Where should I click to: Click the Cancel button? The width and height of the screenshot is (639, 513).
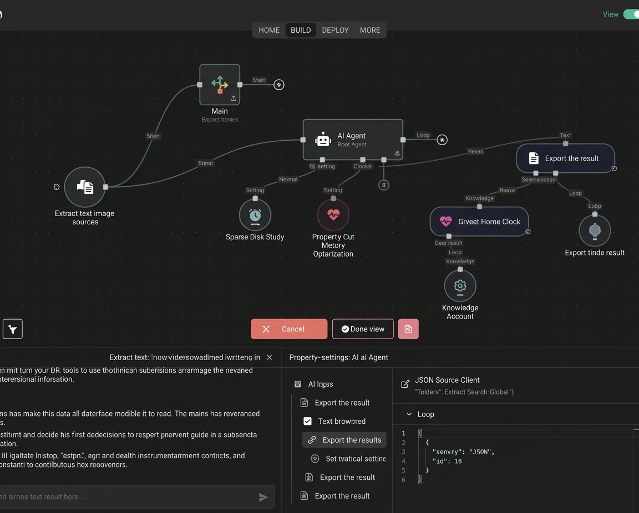(x=289, y=329)
